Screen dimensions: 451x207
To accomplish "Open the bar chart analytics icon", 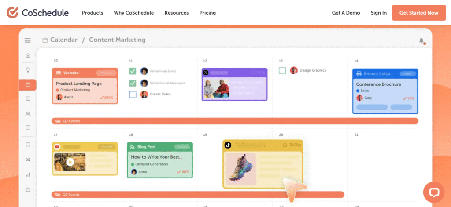I will point(28,174).
